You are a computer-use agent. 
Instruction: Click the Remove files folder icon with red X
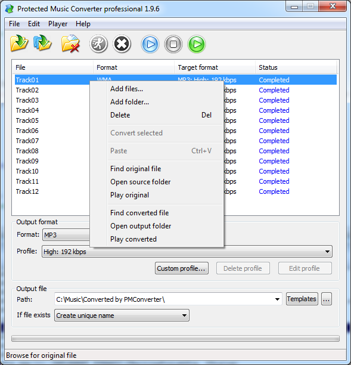70,44
